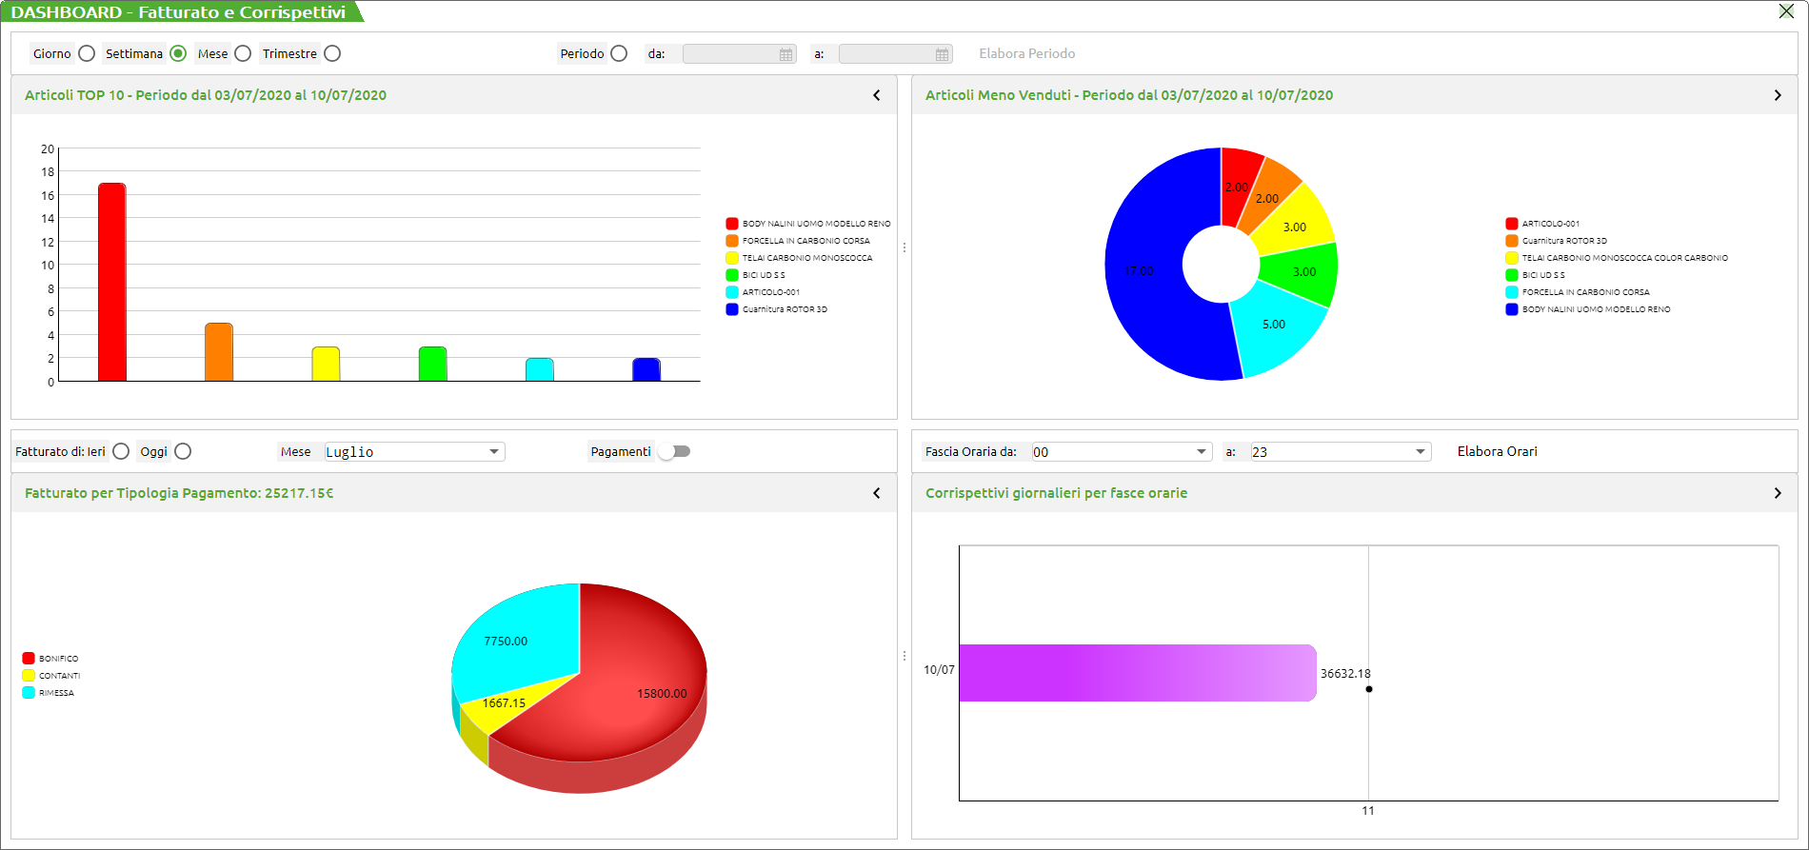
Task: Open calendar picker for 'da' date field
Action: (785, 54)
